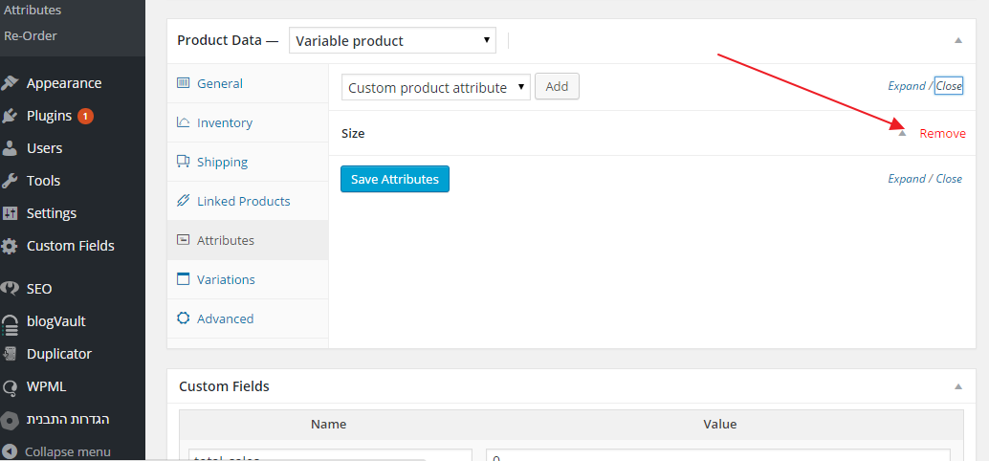Click the Users person icon
The height and width of the screenshot is (461, 989).
pyautogui.click(x=11, y=148)
